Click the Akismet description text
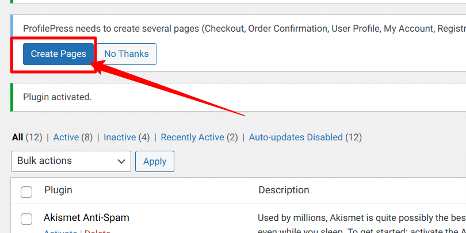Viewport: 466px width, 233px height. [x=362, y=223]
